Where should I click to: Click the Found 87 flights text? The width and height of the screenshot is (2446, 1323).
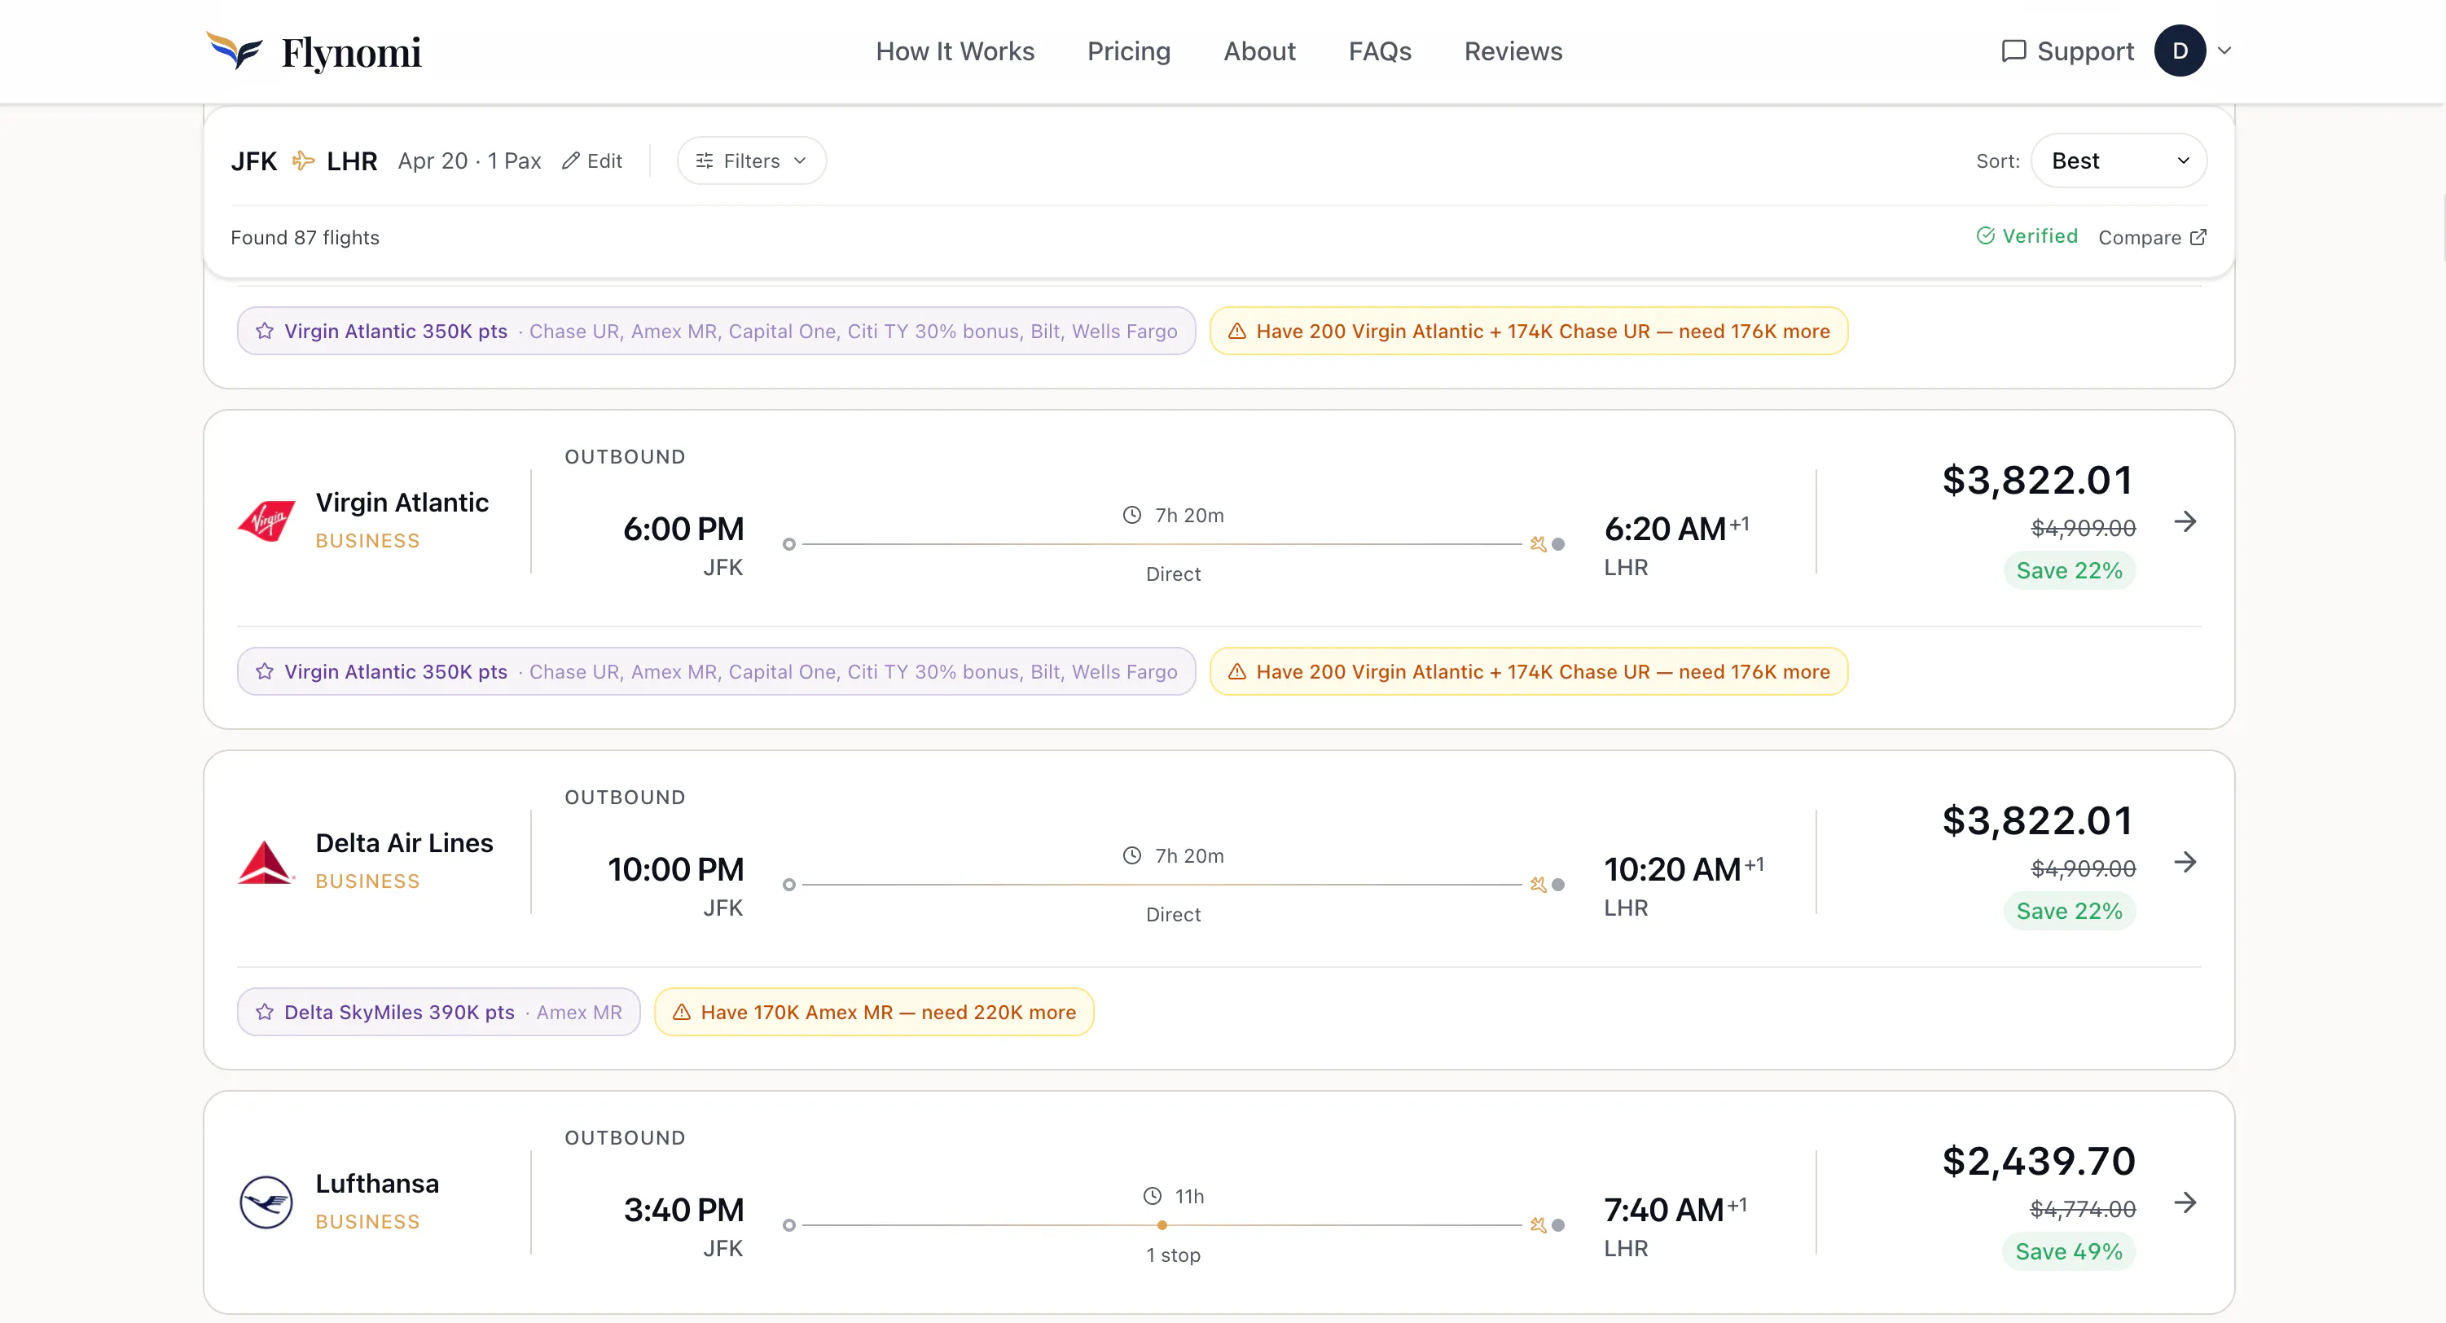[x=305, y=237]
